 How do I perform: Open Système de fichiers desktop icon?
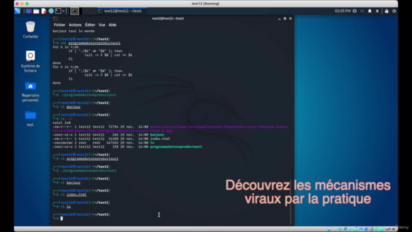pos(30,61)
